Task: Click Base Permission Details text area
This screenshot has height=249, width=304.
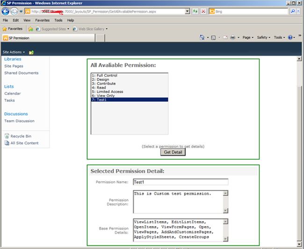Action: click(x=181, y=230)
